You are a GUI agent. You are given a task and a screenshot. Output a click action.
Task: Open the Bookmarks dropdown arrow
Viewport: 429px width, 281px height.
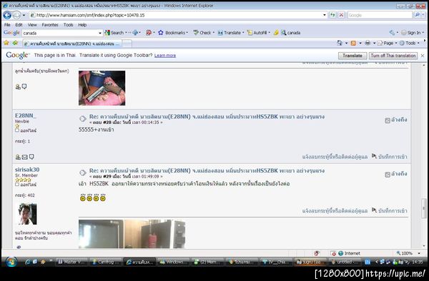pos(187,33)
